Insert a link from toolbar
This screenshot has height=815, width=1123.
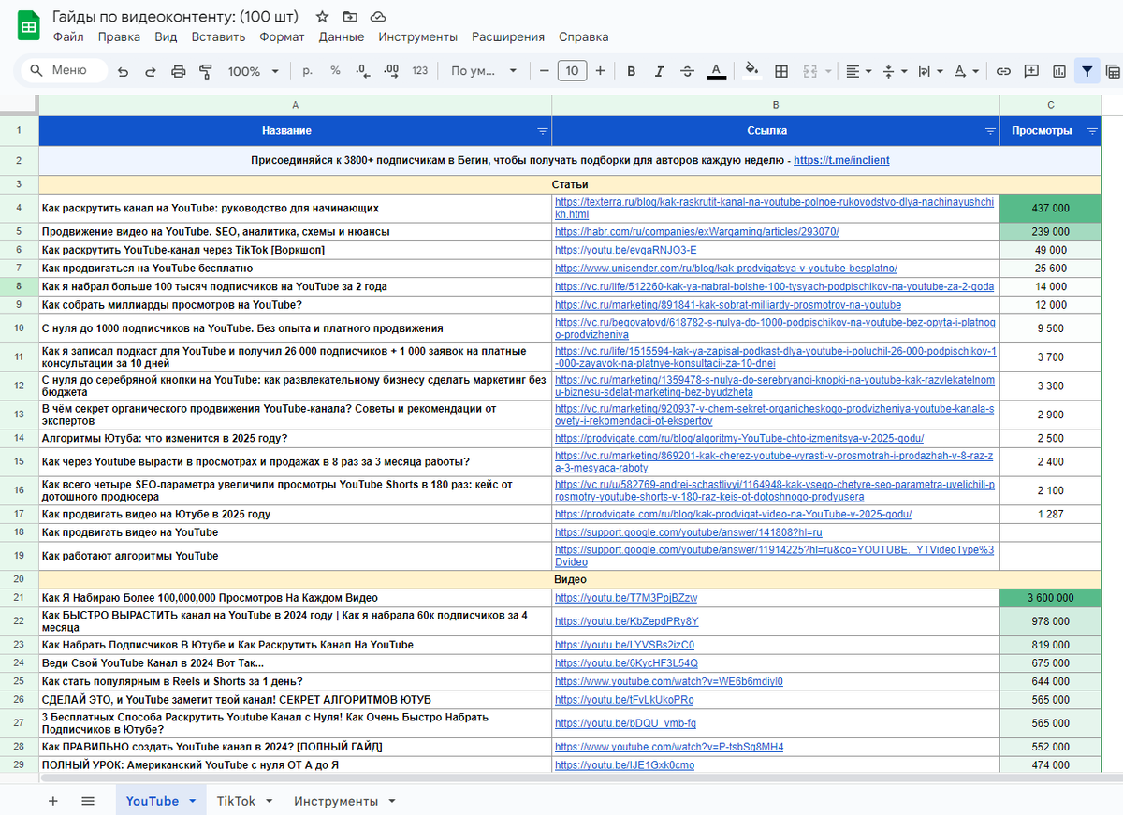(1003, 71)
